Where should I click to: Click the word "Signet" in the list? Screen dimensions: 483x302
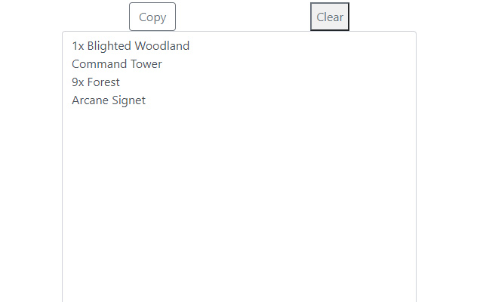(128, 100)
